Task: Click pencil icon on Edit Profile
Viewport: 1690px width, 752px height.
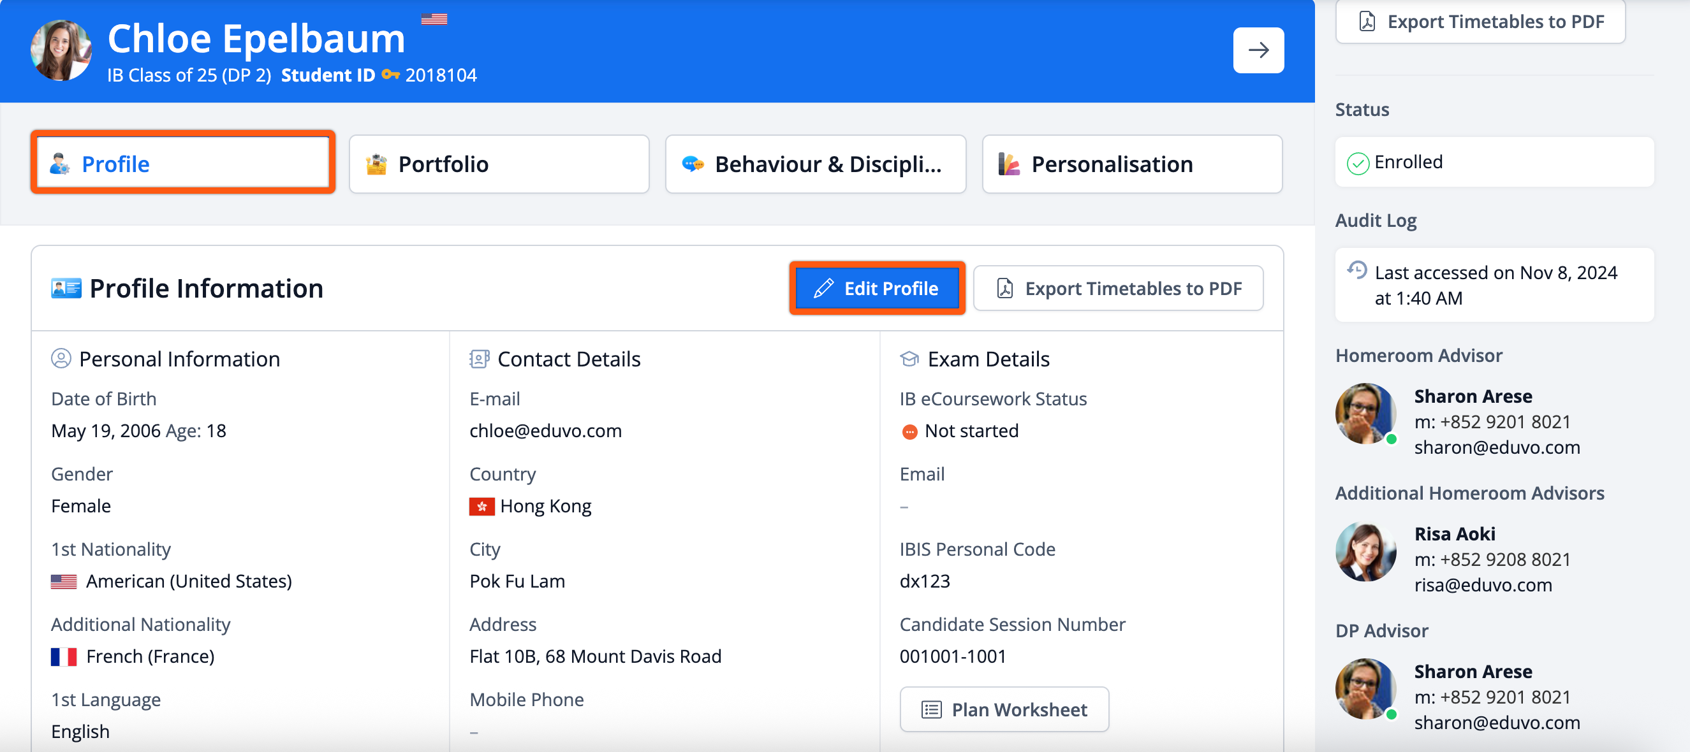Action: click(x=823, y=289)
